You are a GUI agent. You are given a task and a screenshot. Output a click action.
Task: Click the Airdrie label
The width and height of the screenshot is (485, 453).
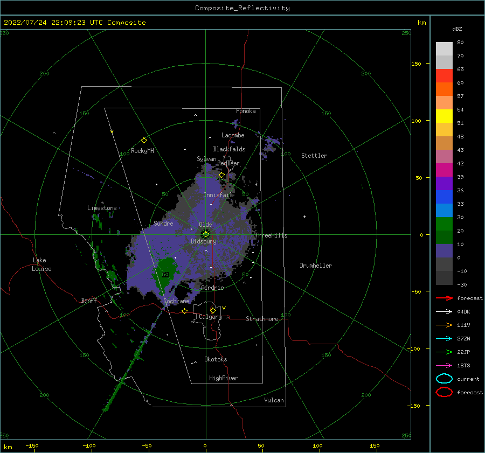click(x=212, y=288)
